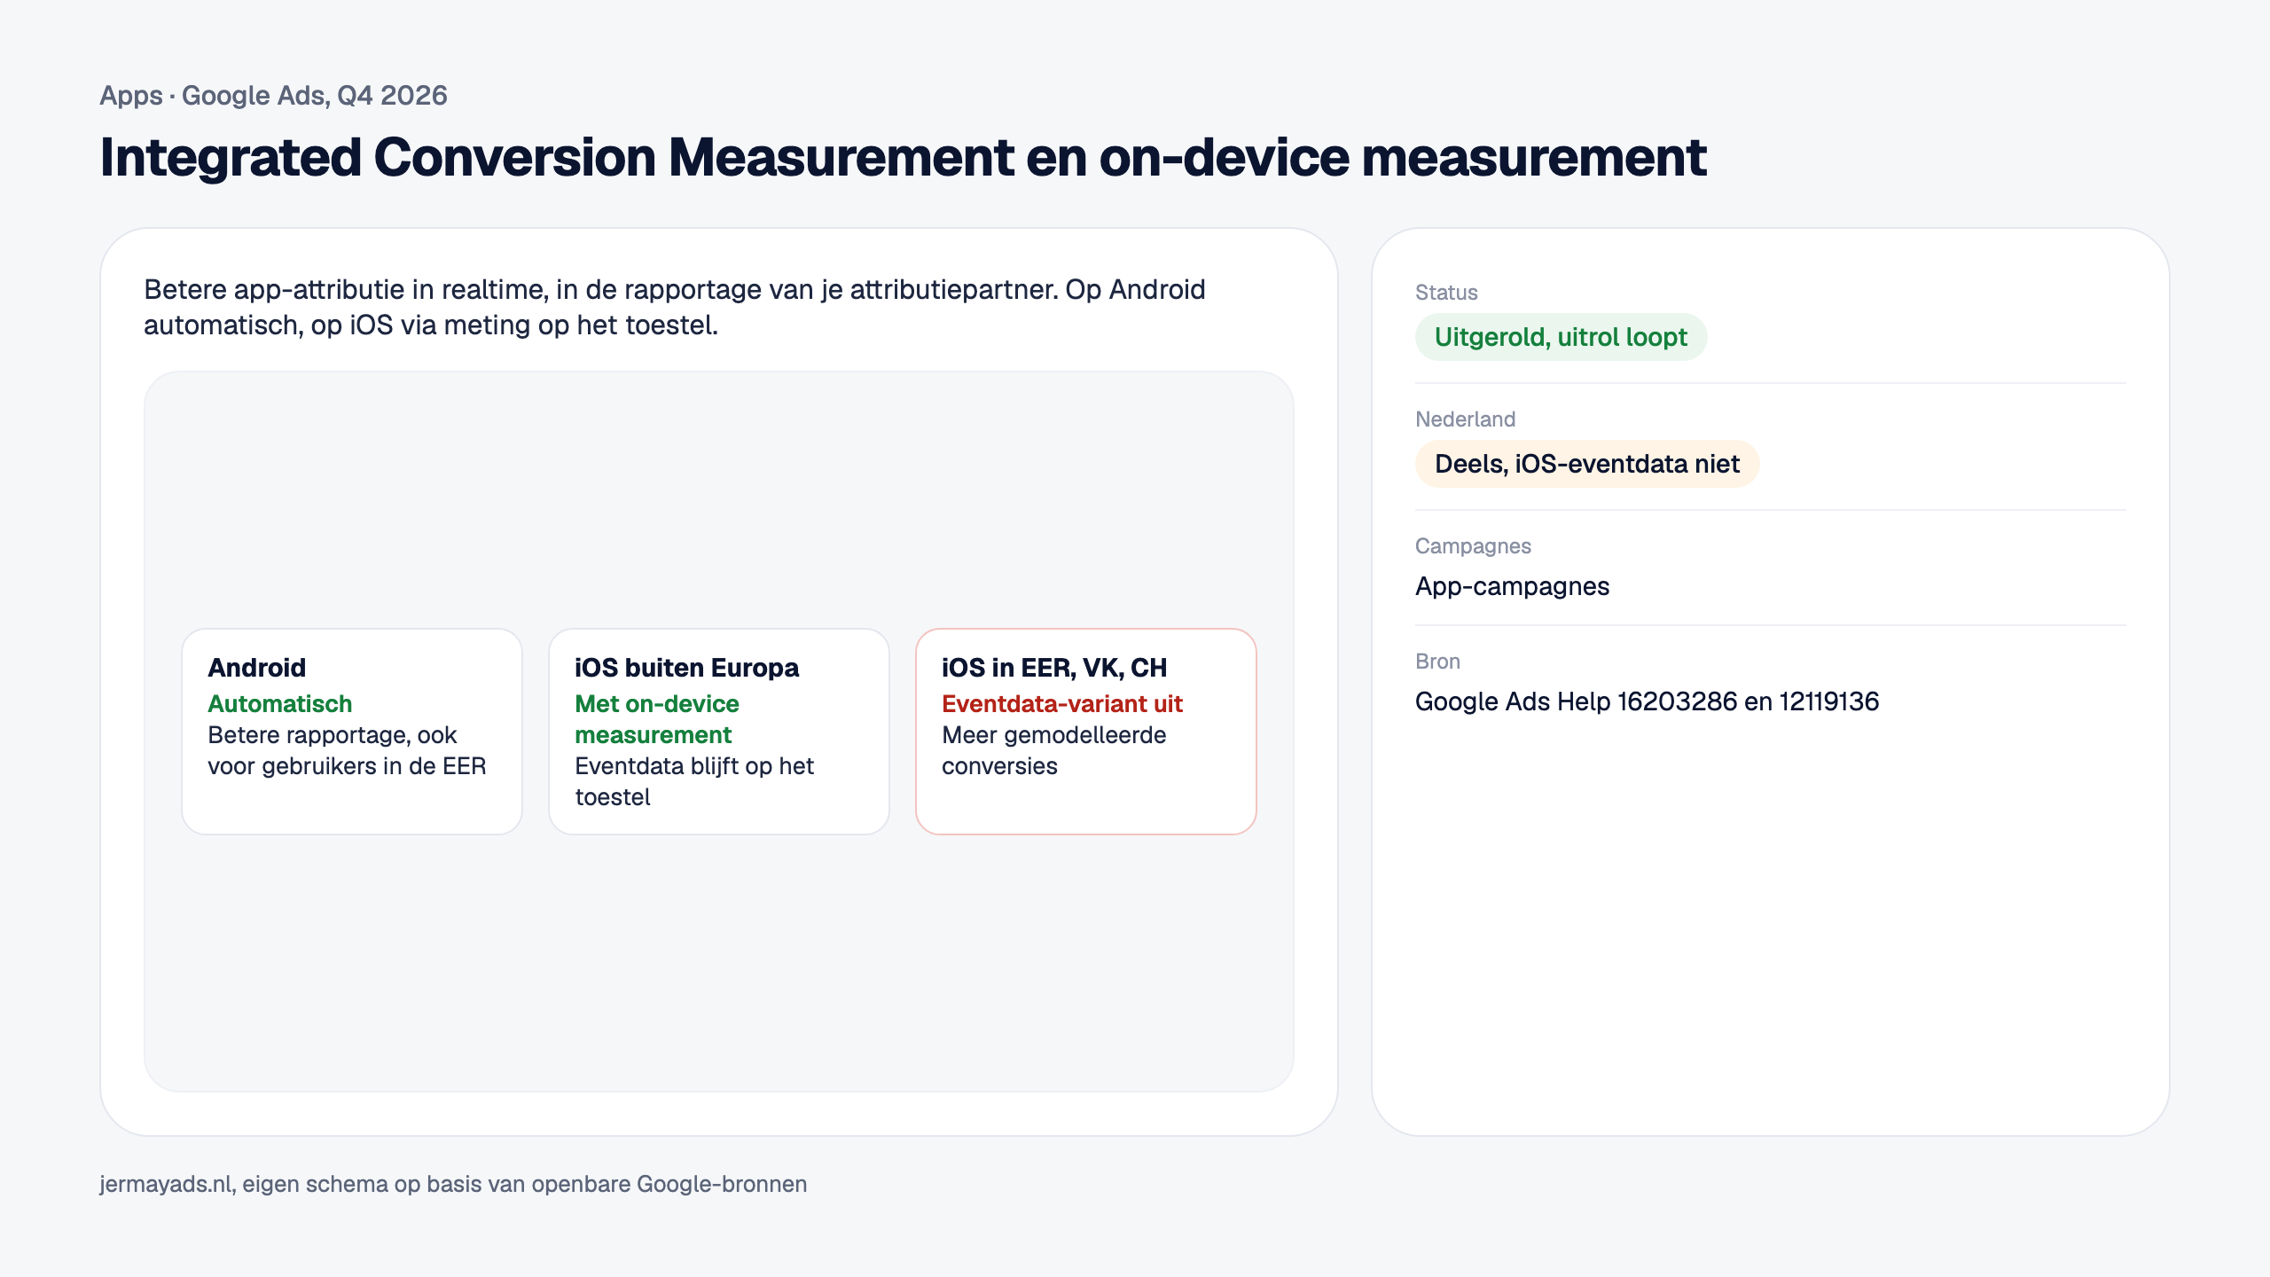Click 'Google Ads Help 16203286 en 12119136'
This screenshot has width=2270, height=1277.
click(x=1647, y=701)
